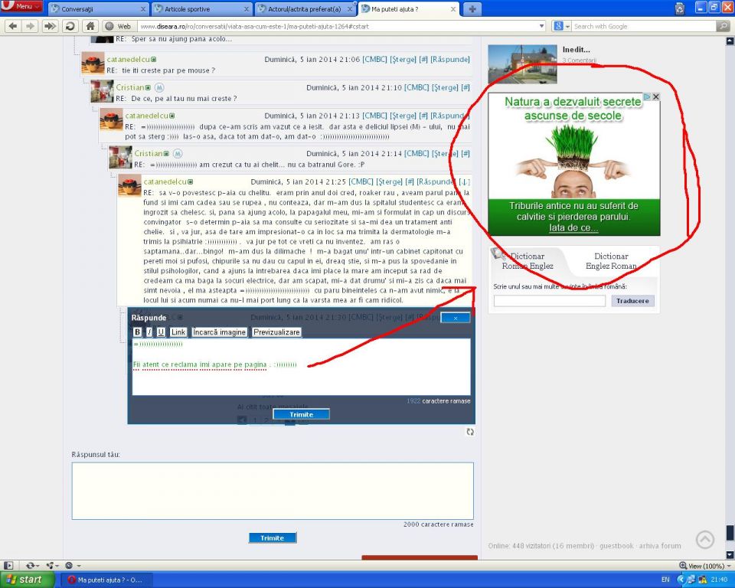Toggle the Opera side panel icon in status bar
The image size is (735, 588).
point(8,566)
